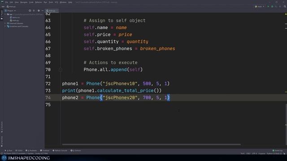Open the Code menu
This screenshot has width=287, height=161.
coord(31,2)
